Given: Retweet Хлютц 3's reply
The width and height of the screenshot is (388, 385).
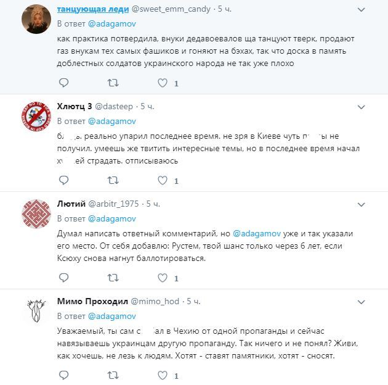Looking at the screenshot, I should [x=113, y=180].
